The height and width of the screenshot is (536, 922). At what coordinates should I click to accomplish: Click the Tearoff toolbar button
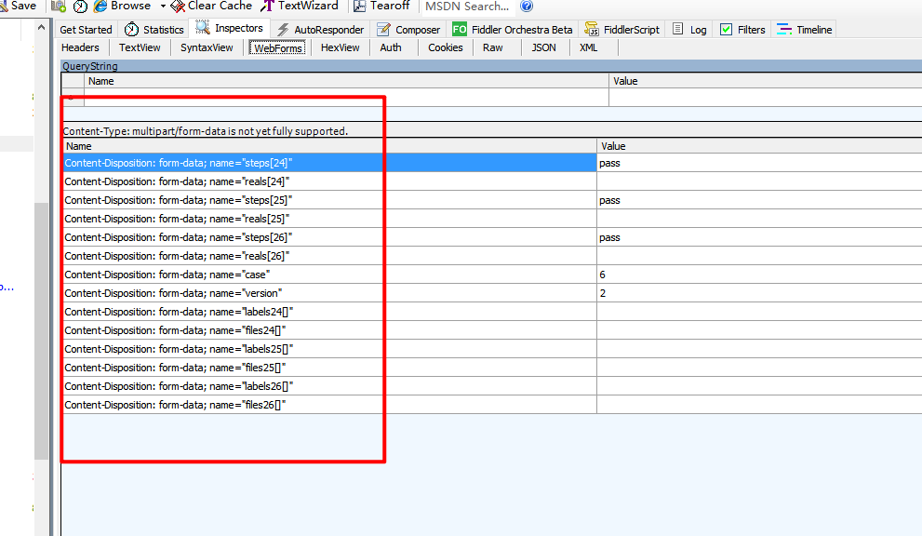click(359, 6)
